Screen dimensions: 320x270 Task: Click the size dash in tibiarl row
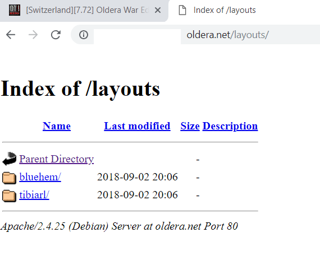point(198,195)
